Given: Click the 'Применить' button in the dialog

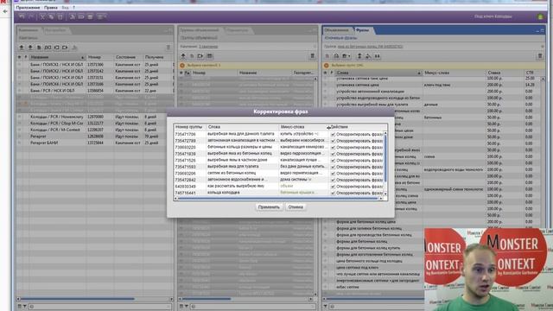Looking at the screenshot, I should [269, 207].
